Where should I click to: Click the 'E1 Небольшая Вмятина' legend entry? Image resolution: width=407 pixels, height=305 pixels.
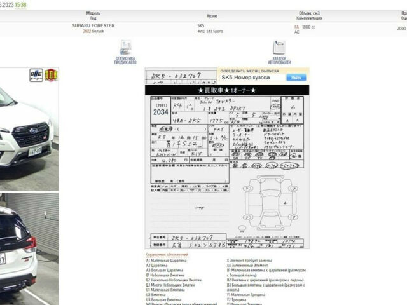[165, 275]
